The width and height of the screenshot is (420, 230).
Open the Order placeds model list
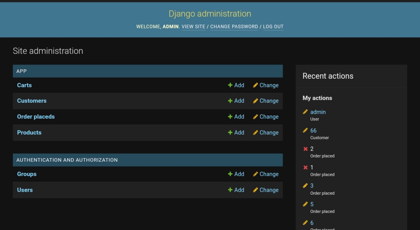click(36, 117)
